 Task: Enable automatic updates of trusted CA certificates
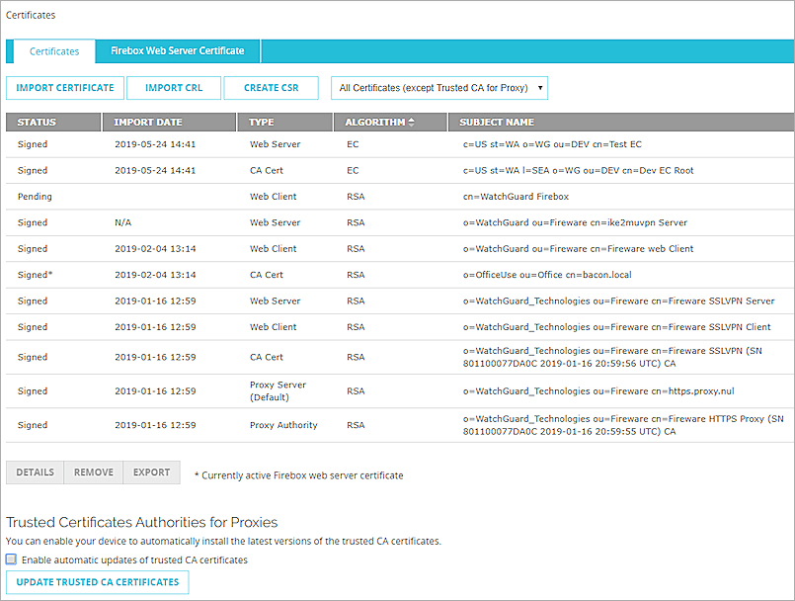click(x=12, y=558)
